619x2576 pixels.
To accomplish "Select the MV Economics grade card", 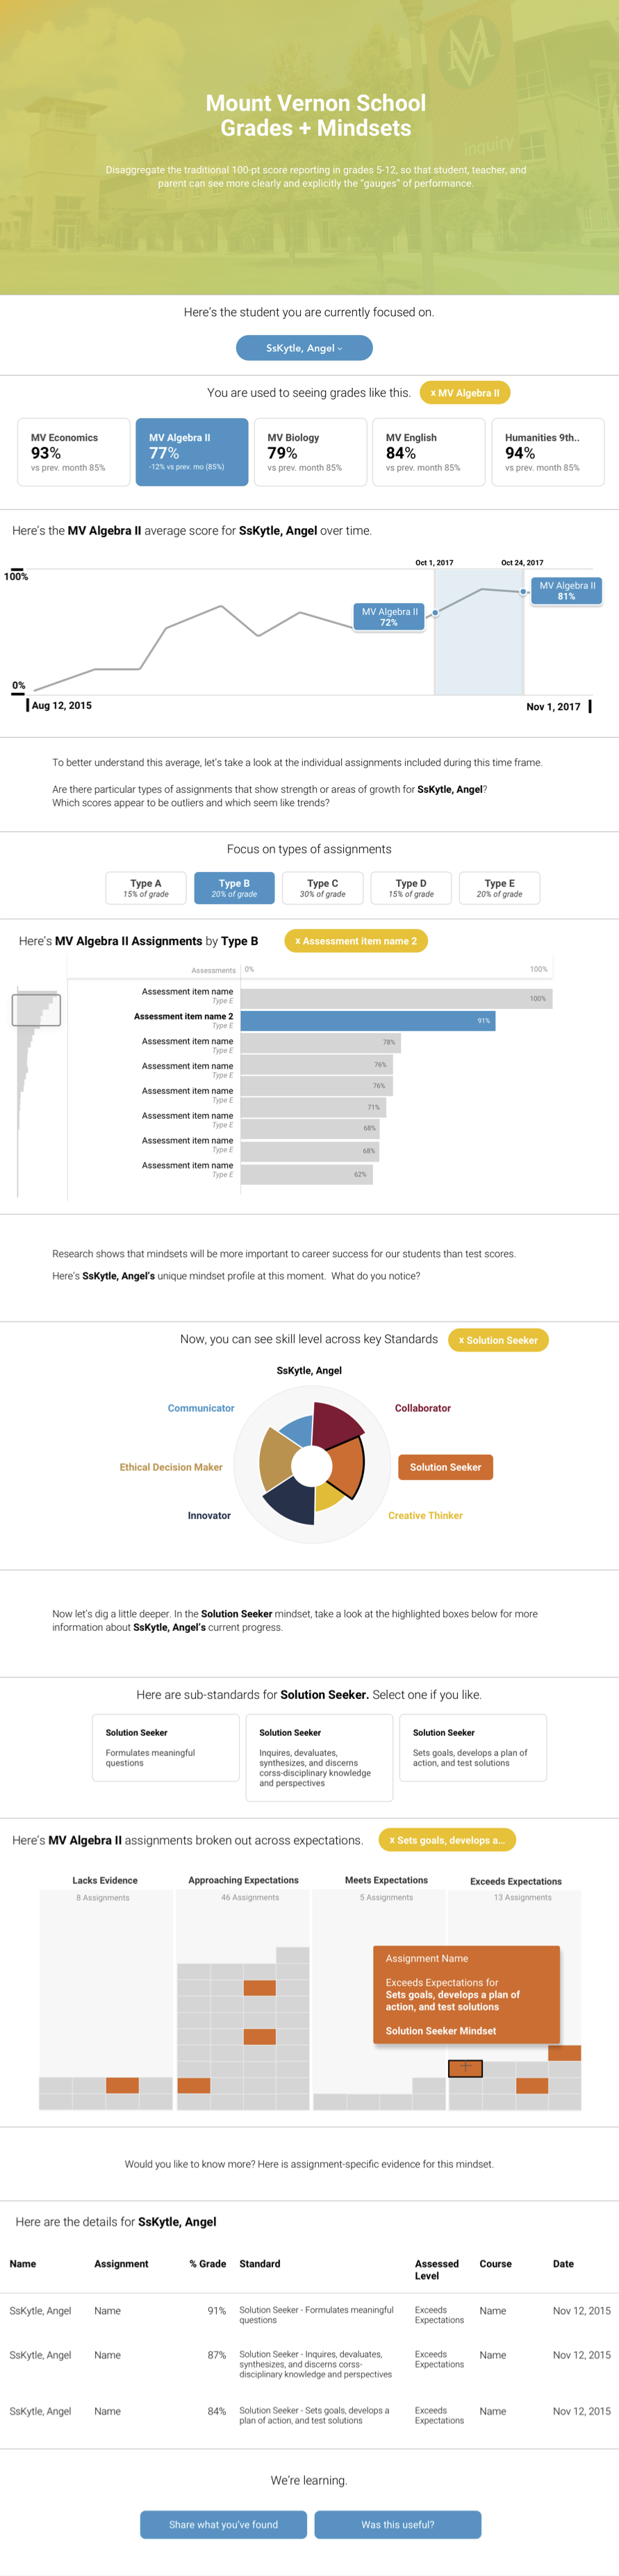I will [x=74, y=452].
